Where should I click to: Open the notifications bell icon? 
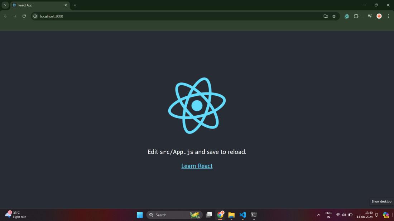(376, 215)
